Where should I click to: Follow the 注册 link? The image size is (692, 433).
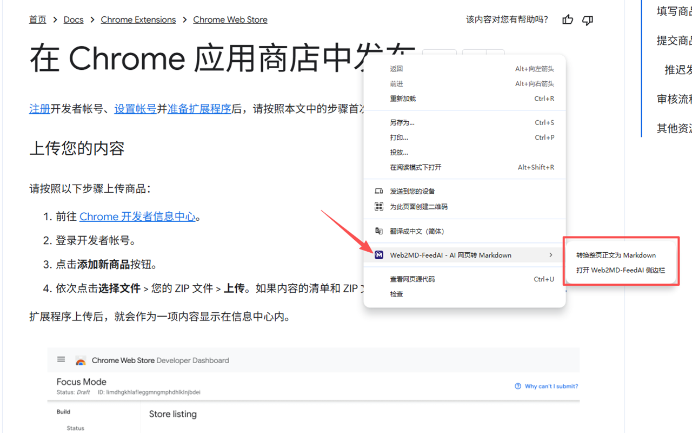coord(39,109)
